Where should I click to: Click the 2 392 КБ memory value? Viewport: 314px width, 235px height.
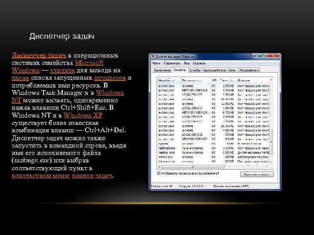(x=228, y=152)
